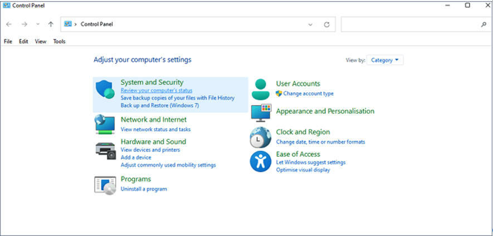Click the Add a device link
The height and width of the screenshot is (236, 493).
tap(136, 158)
